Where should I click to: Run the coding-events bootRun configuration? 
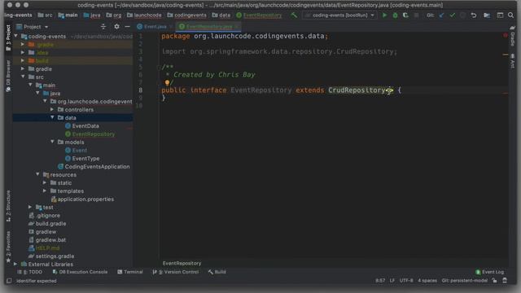[384, 15]
